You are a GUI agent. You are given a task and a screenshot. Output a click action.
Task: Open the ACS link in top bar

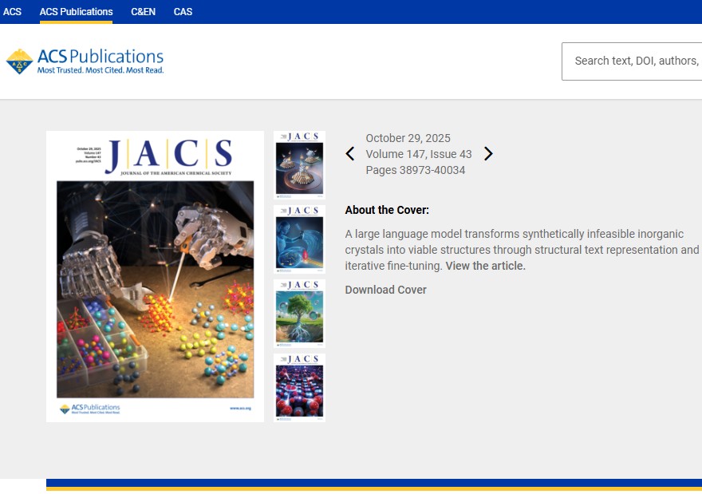pyautogui.click(x=12, y=12)
